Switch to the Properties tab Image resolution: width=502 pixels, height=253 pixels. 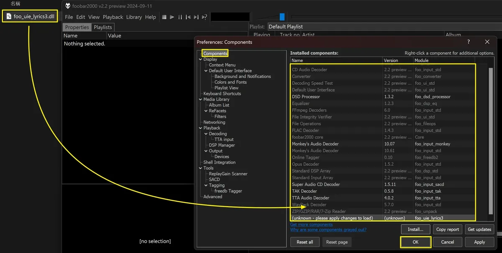77,27
